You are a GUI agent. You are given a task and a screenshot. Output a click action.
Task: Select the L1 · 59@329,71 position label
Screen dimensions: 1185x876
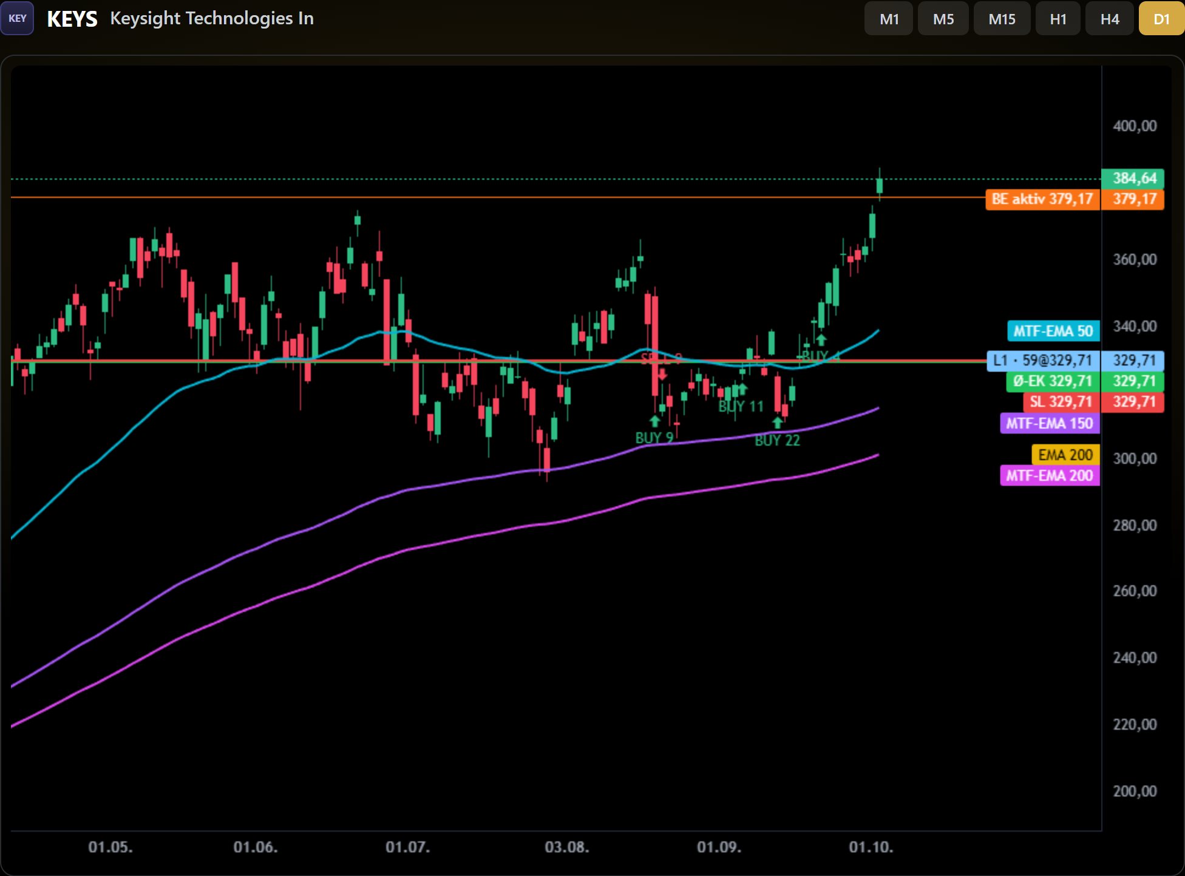point(1043,361)
